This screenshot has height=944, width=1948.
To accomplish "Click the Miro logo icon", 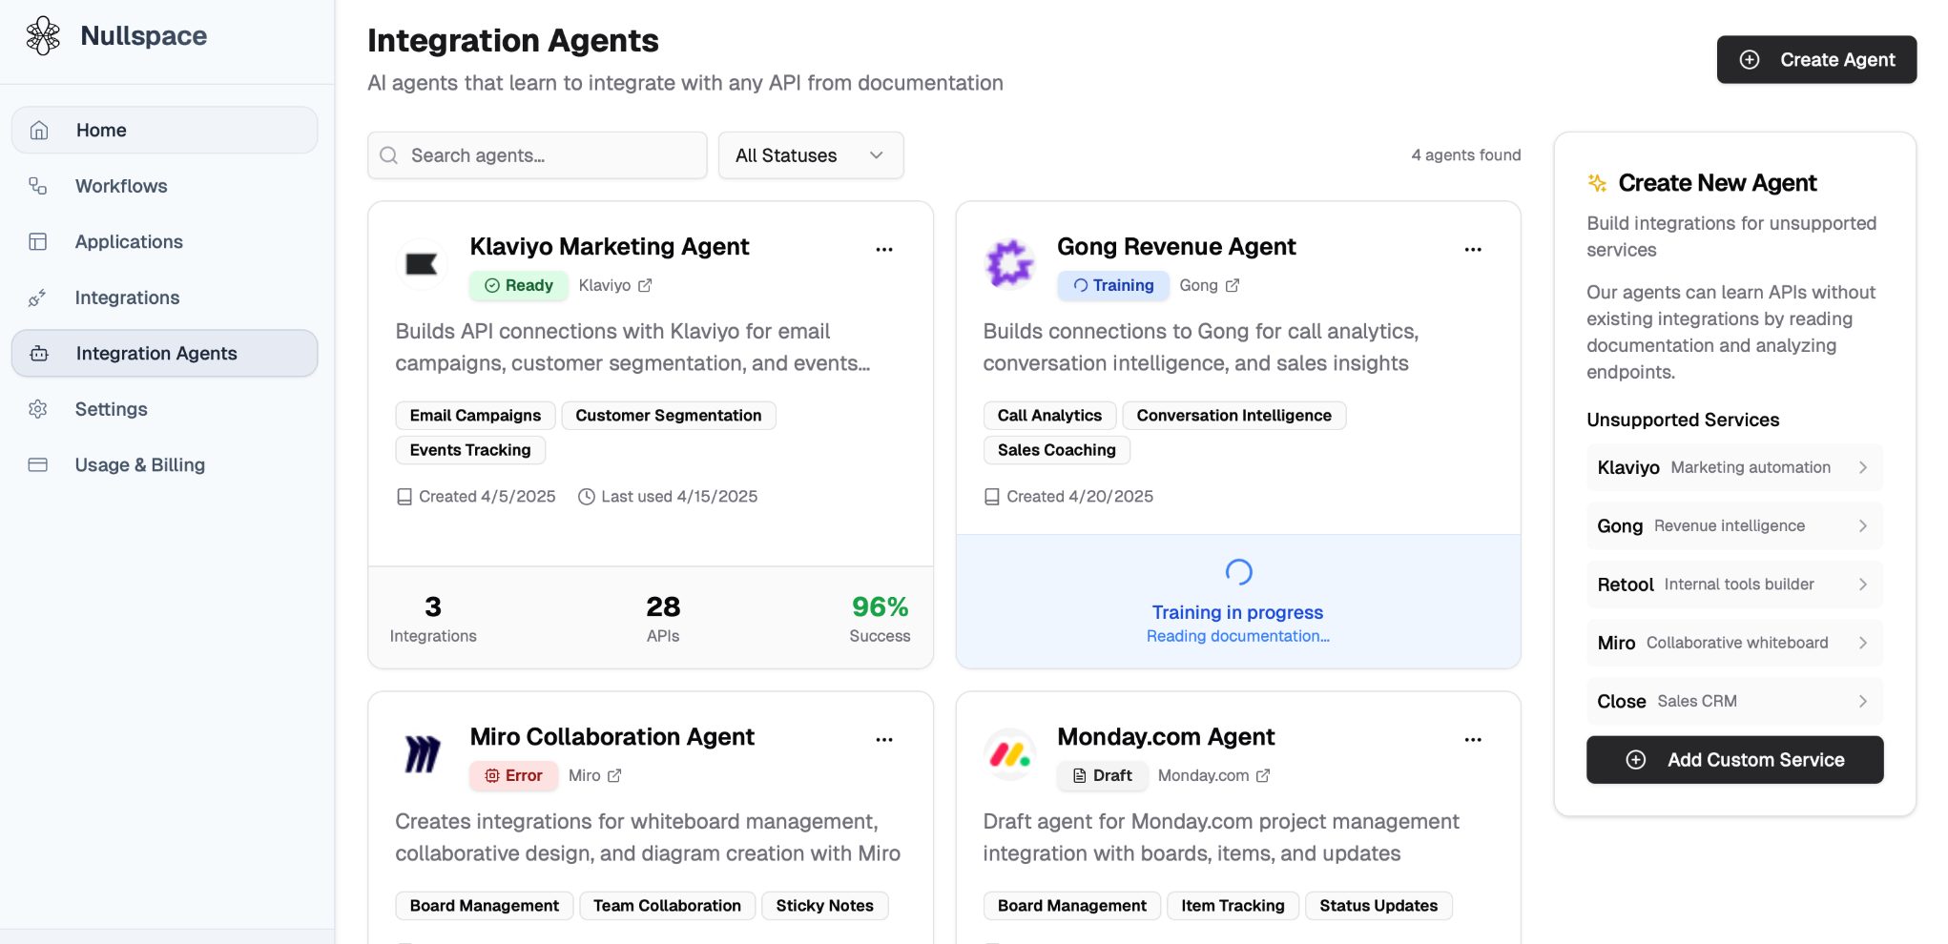I will click(422, 754).
